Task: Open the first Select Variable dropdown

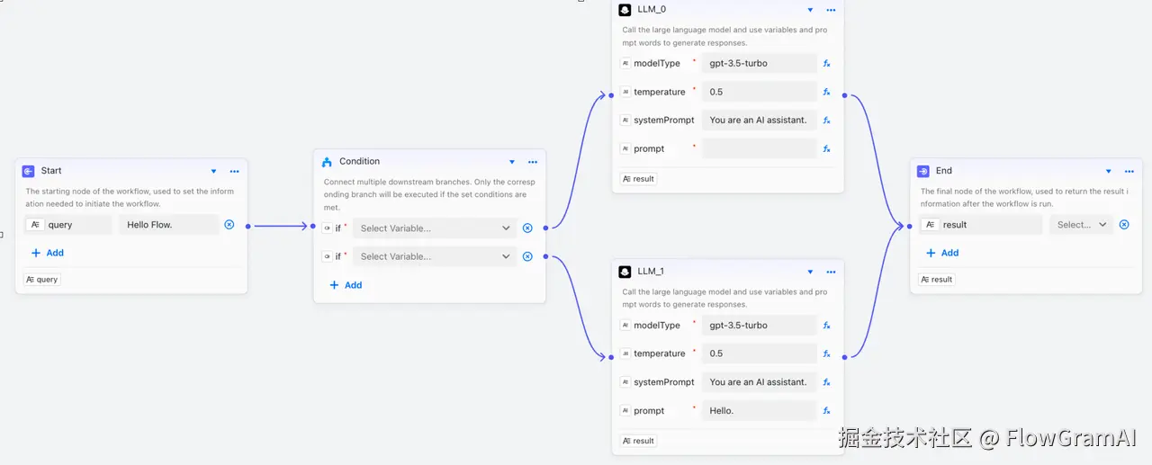Action: click(x=436, y=228)
